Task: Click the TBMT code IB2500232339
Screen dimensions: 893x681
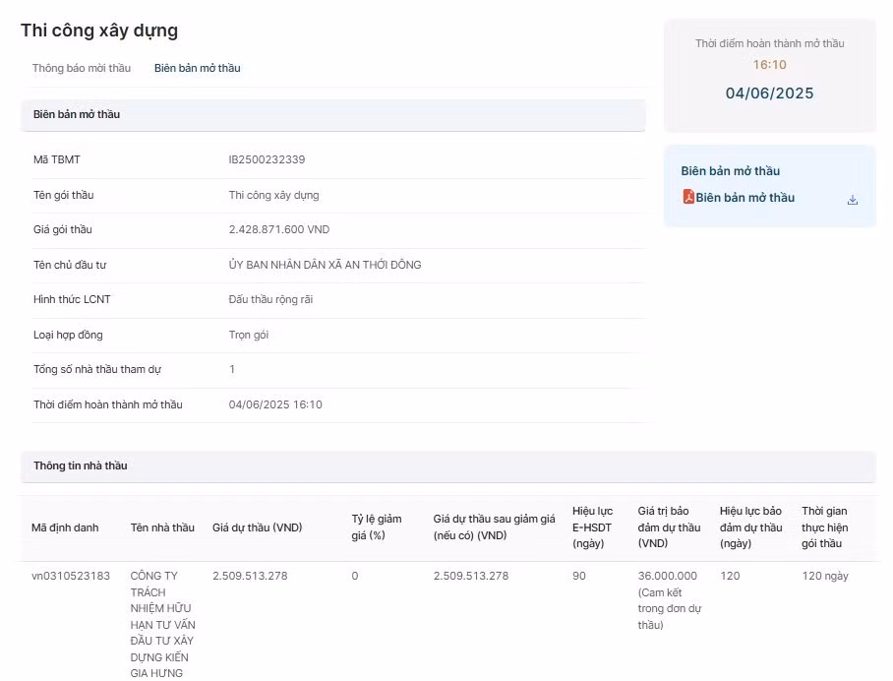Action: point(267,159)
